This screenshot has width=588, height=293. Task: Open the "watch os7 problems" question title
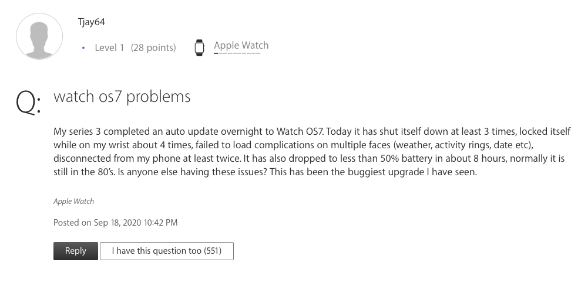tap(122, 97)
